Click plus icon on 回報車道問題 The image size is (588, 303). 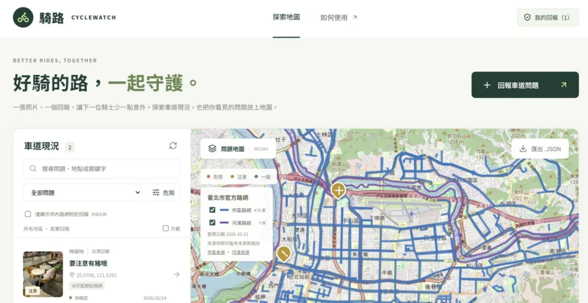point(487,85)
